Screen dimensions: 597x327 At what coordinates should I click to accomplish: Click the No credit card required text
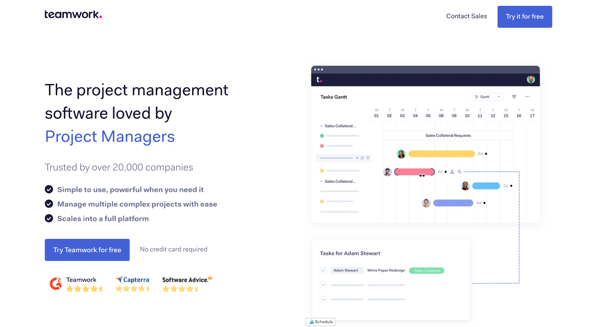pyautogui.click(x=174, y=249)
